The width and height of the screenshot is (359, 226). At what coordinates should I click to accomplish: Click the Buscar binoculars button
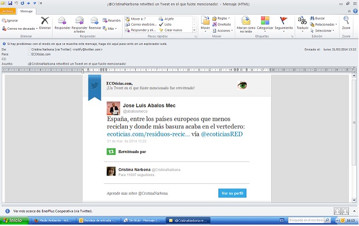click(x=318, y=19)
